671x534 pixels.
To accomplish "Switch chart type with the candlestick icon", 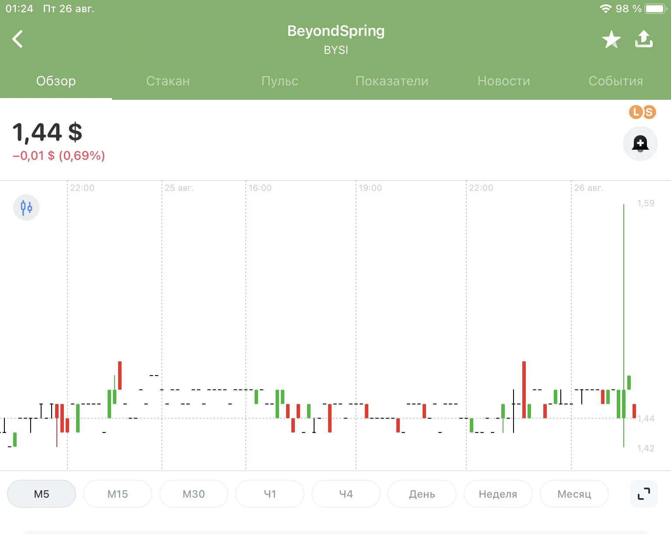I will point(26,207).
